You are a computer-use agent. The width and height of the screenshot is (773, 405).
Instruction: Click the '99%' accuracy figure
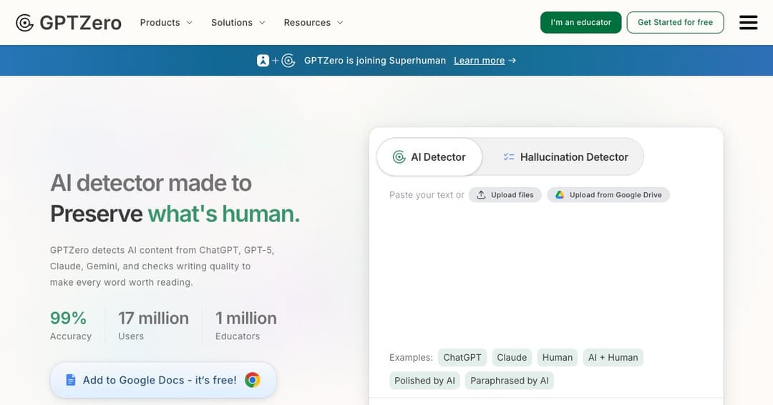click(x=68, y=318)
